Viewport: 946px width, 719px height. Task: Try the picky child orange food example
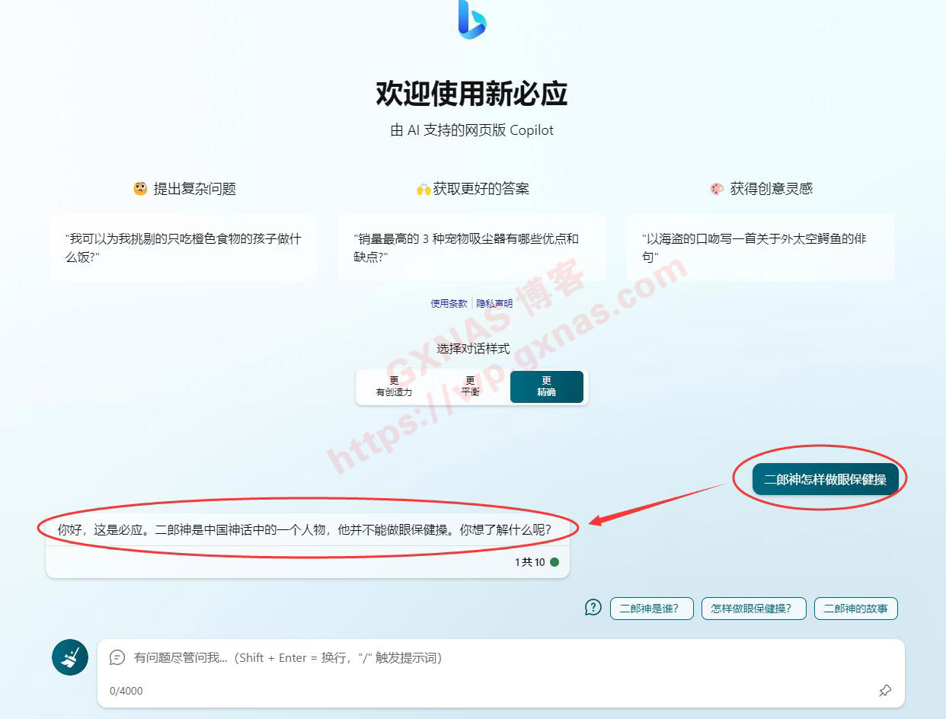tap(184, 248)
